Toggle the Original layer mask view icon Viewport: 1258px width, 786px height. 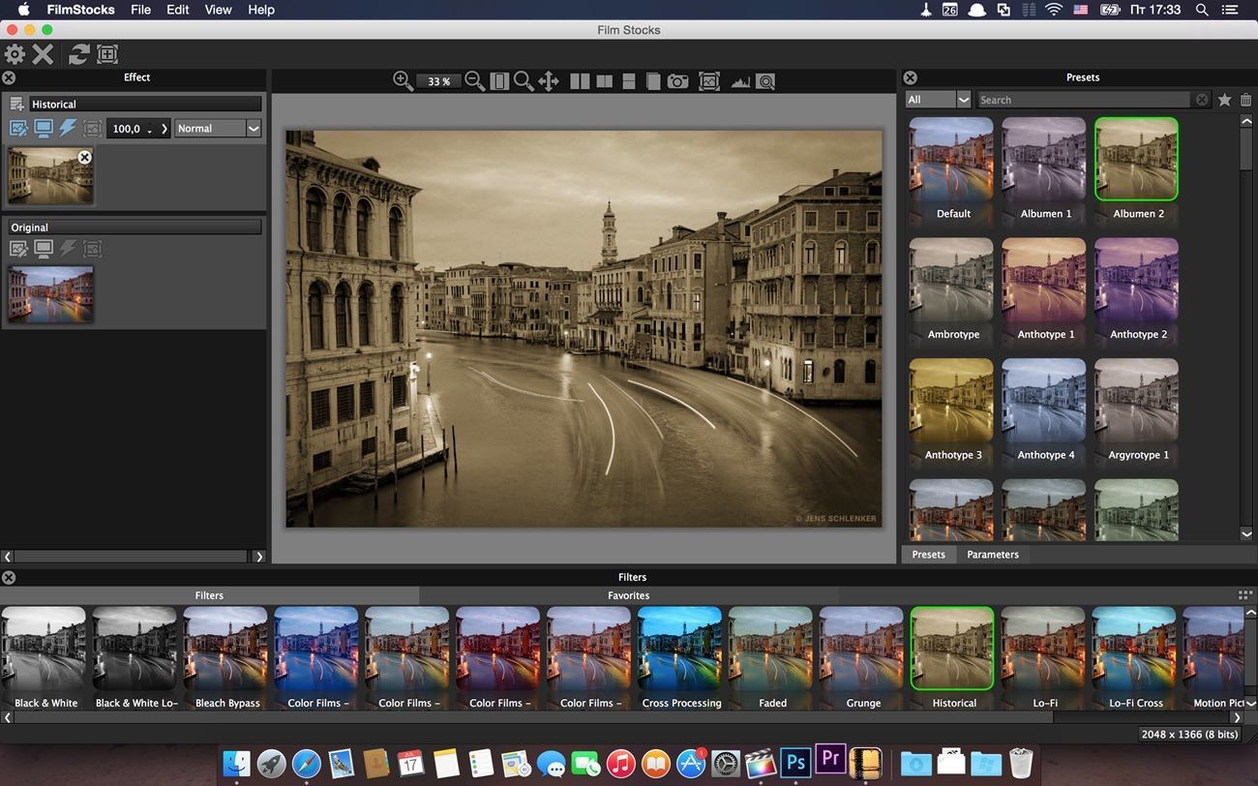[x=92, y=249]
